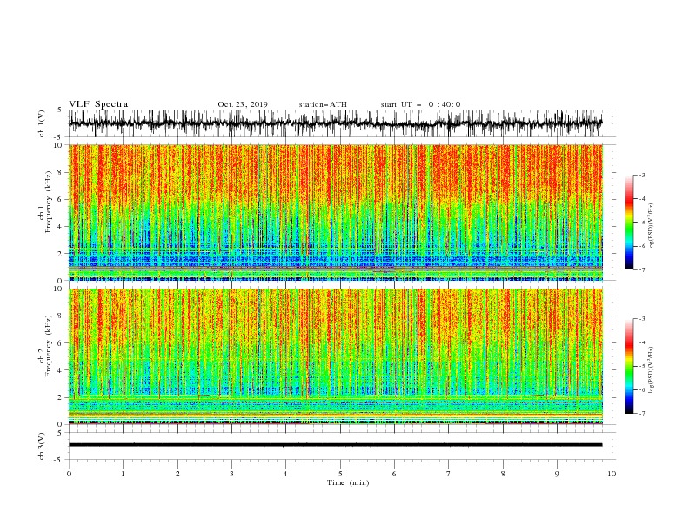Click the "Time (min)" axis label
Viewport: 689px width, 532px height.
348,482
